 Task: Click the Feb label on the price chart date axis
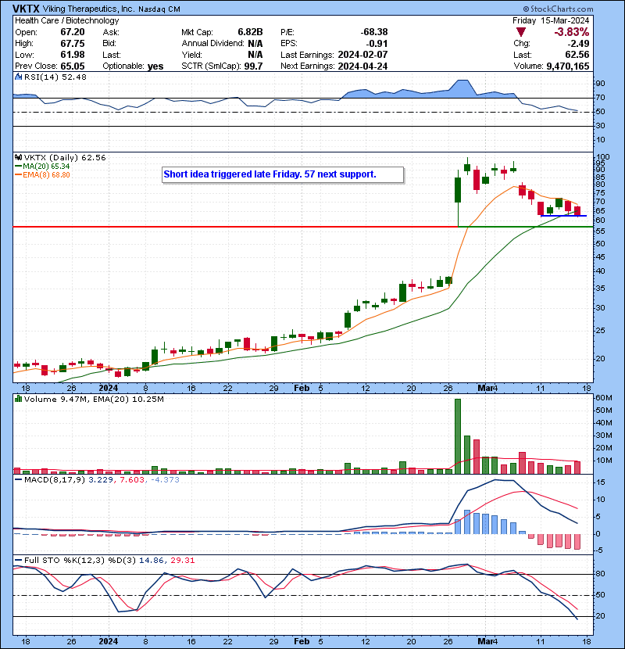coord(302,388)
